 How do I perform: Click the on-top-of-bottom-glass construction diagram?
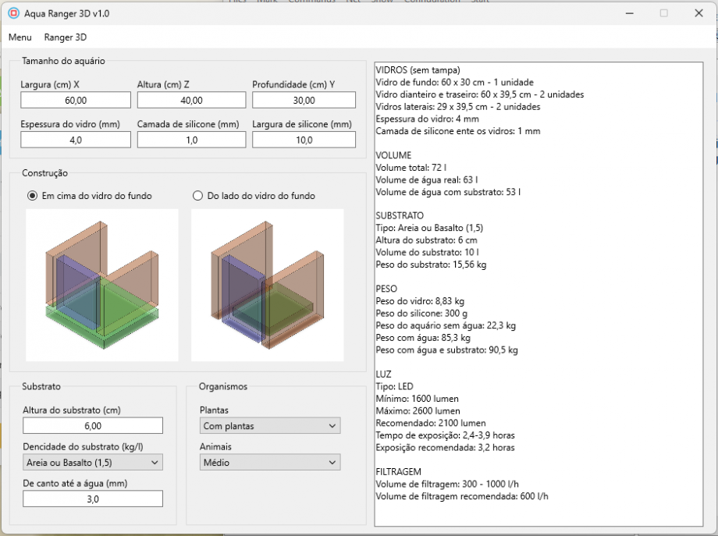tap(102, 285)
